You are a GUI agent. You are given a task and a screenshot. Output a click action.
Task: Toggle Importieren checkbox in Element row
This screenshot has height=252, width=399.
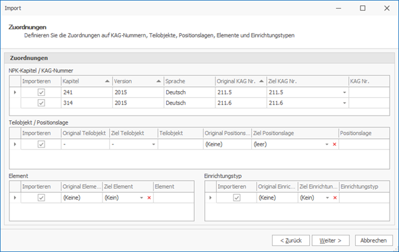[x=41, y=197]
